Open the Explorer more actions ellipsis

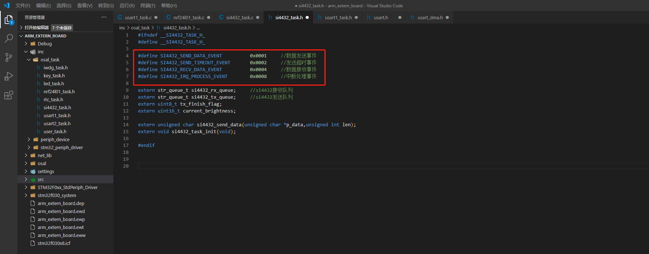[x=104, y=17]
